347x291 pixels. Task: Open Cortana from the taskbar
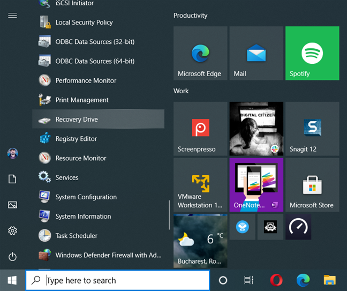(223, 280)
